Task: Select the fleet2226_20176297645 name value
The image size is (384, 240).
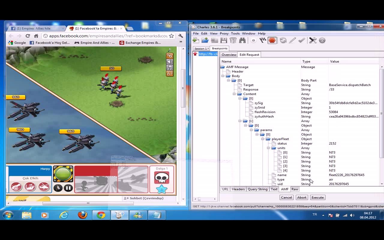Action: [346, 175]
